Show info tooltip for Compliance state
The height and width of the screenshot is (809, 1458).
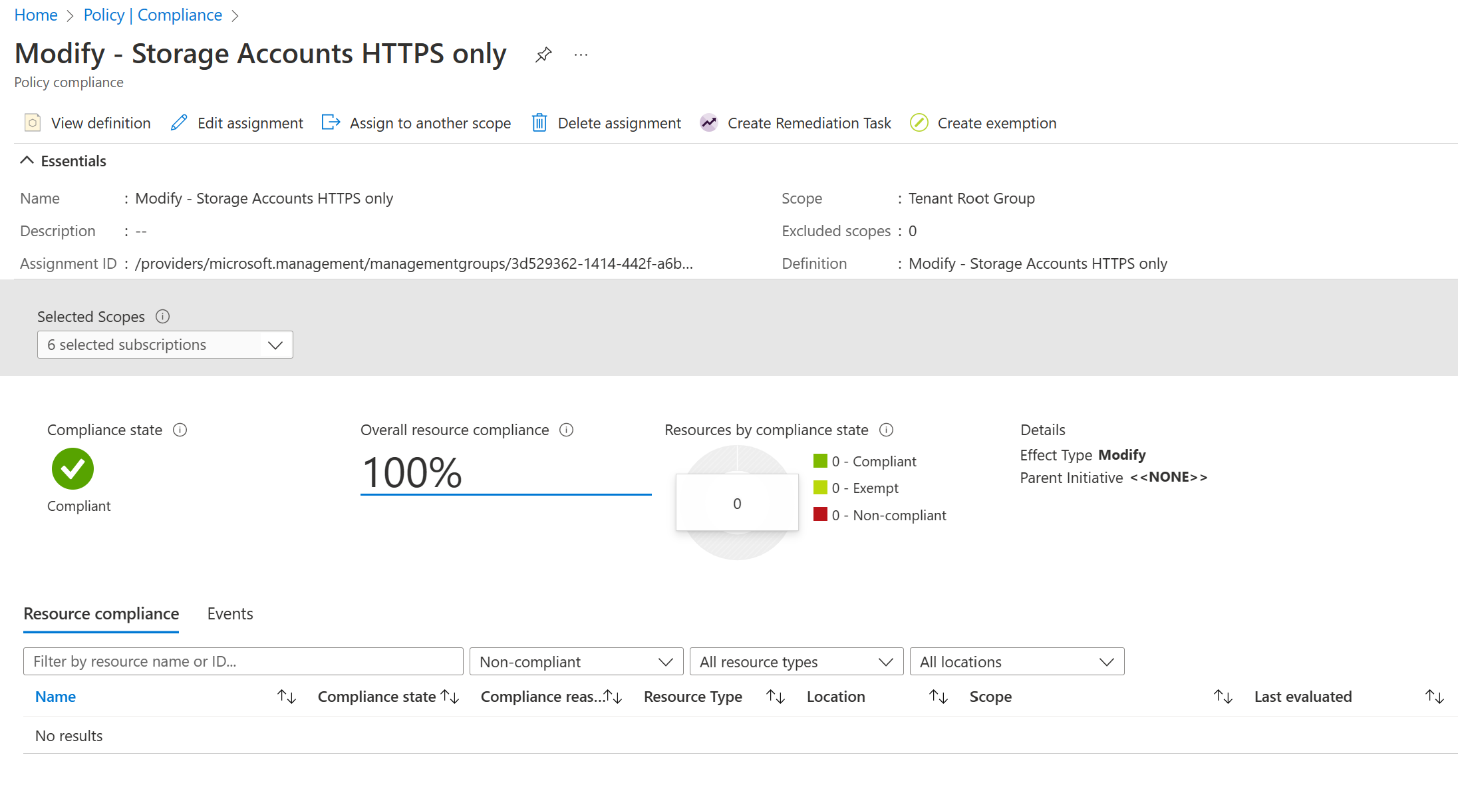pos(180,430)
